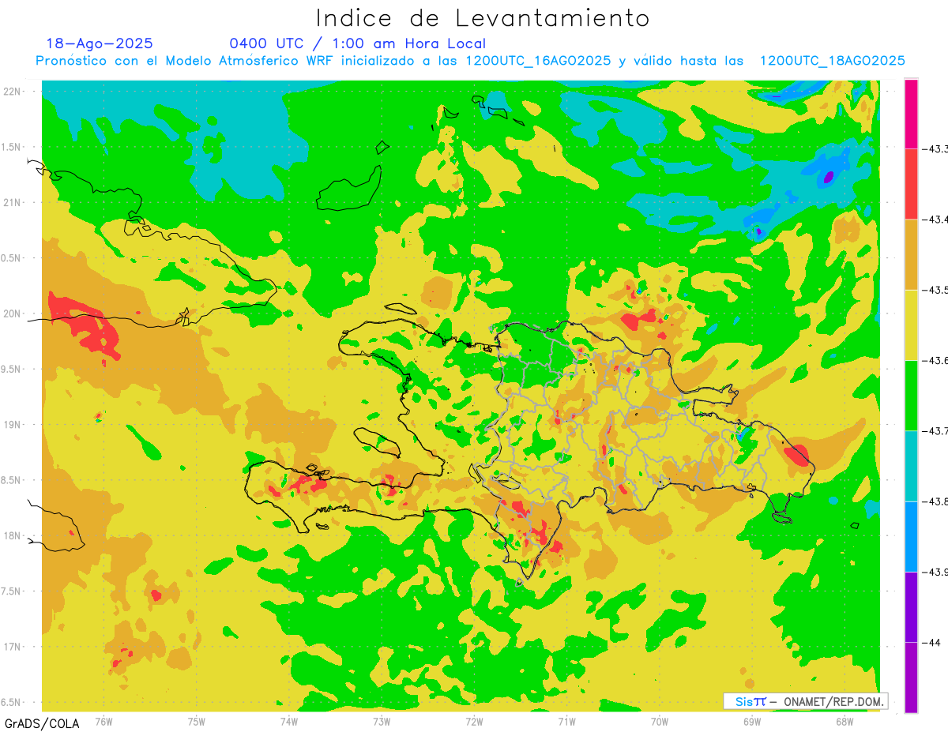Image resolution: width=948 pixels, height=732 pixels.
Task: Click the 18N latitude label
Action: (x=13, y=536)
